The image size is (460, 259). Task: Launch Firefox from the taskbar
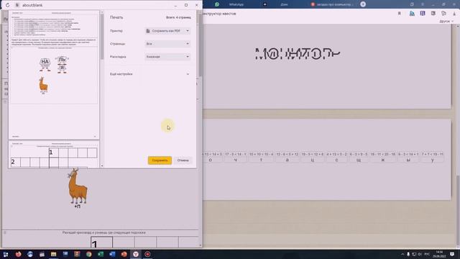[18, 254]
